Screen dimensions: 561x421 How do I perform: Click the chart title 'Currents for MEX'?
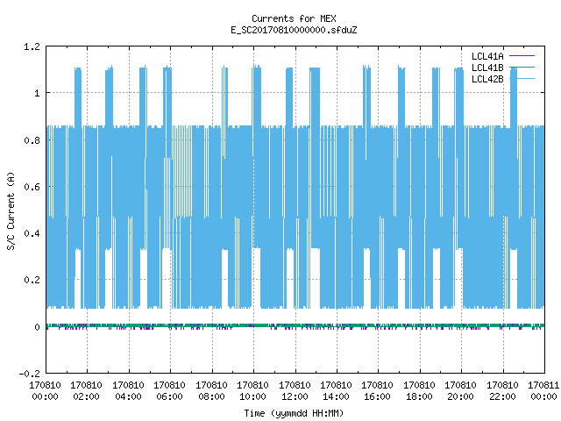point(294,18)
